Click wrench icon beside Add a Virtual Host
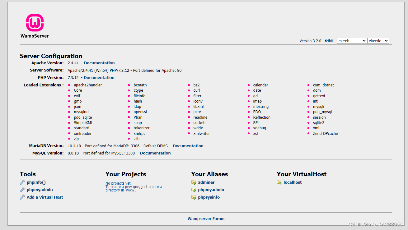The width and height of the screenshot is (408, 230). [22, 197]
